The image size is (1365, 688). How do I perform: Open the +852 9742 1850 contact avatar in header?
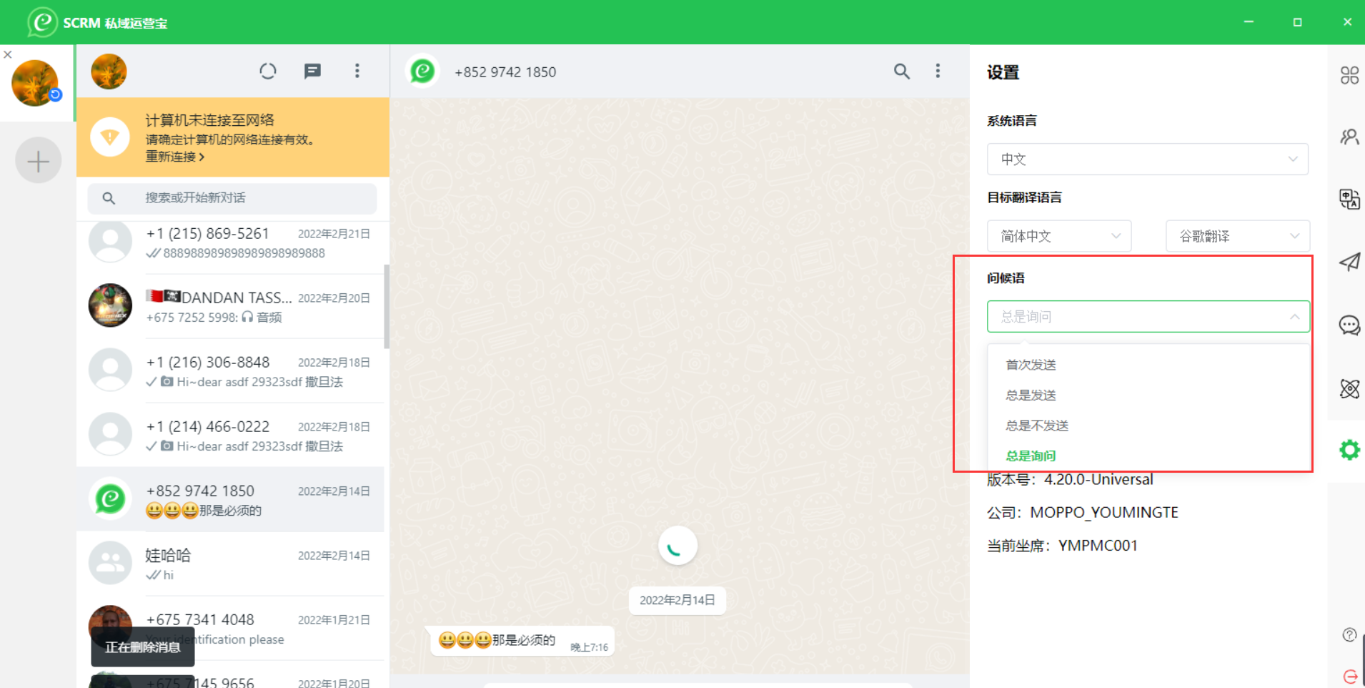point(422,71)
